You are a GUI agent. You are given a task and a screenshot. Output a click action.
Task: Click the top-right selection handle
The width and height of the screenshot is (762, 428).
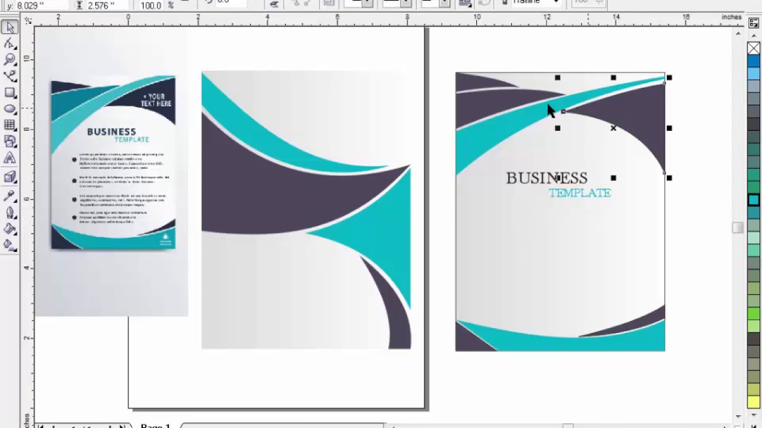click(x=669, y=78)
